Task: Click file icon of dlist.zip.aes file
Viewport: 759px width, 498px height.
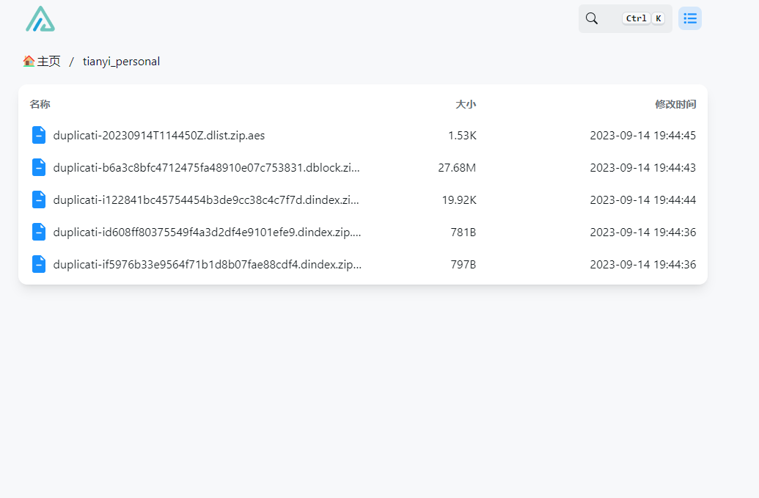Action: point(39,135)
